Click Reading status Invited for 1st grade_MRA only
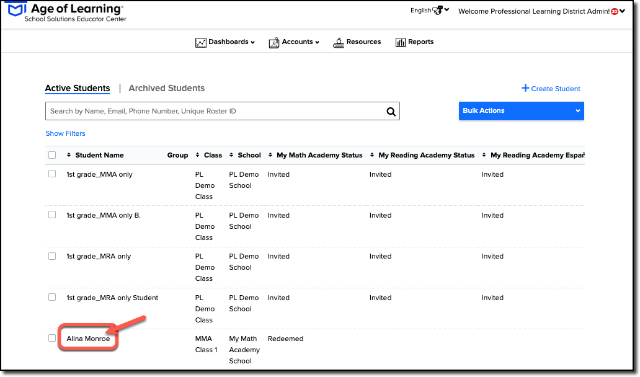The width and height of the screenshot is (640, 377). (380, 256)
